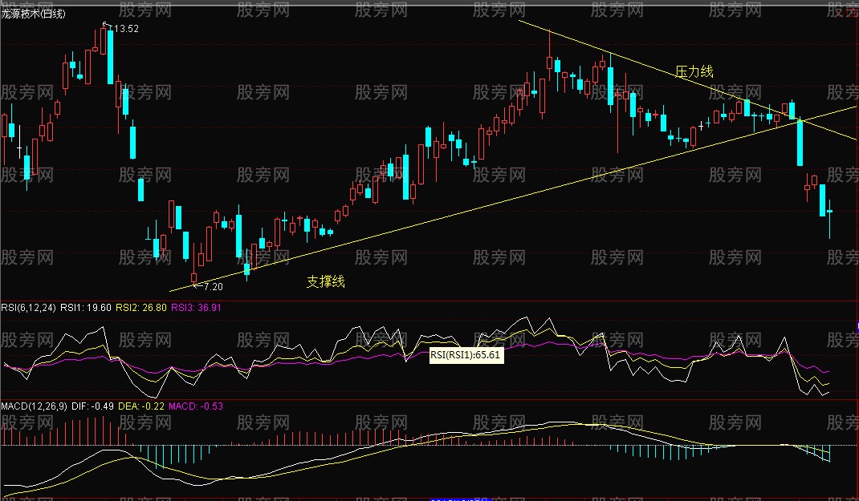Select the 7.20 low price label

213,287
